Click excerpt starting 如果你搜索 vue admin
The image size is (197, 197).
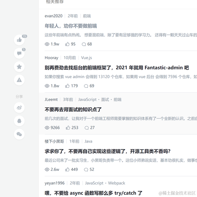pos(121,77)
